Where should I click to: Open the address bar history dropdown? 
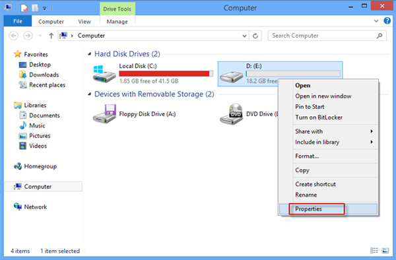244,36
